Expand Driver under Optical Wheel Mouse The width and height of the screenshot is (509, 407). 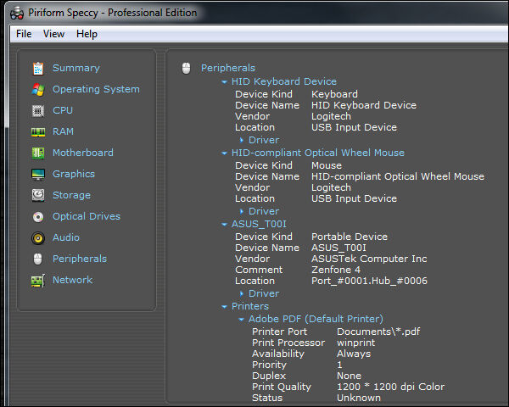[x=242, y=211]
